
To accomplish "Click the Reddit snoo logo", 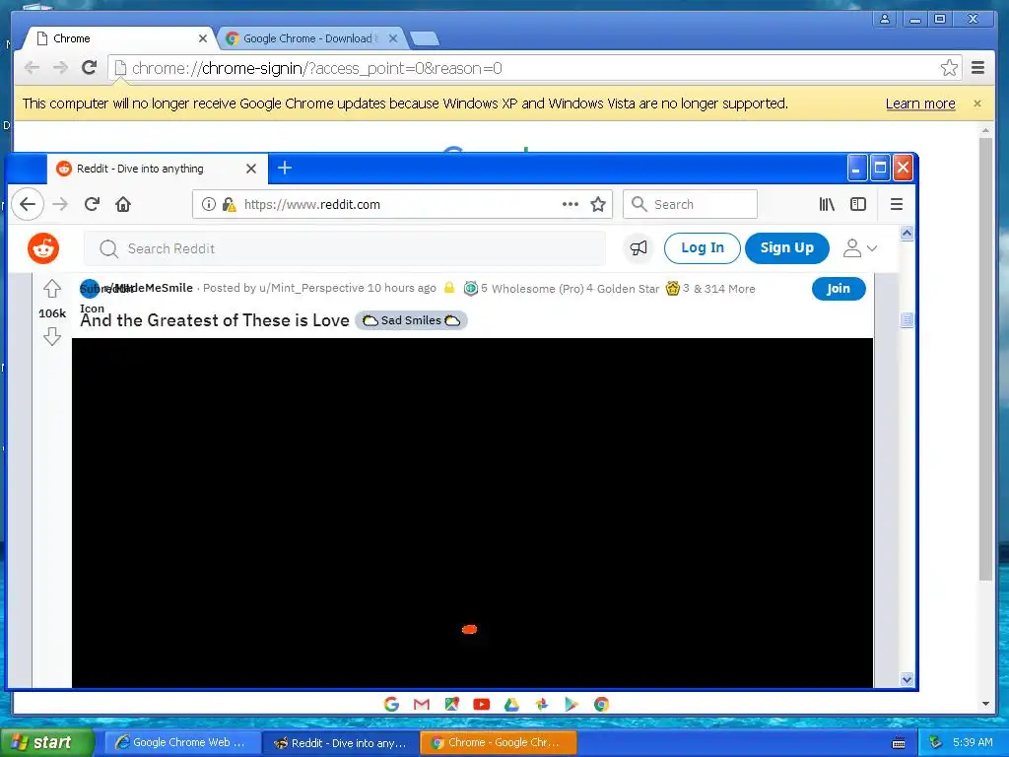I will pos(43,248).
